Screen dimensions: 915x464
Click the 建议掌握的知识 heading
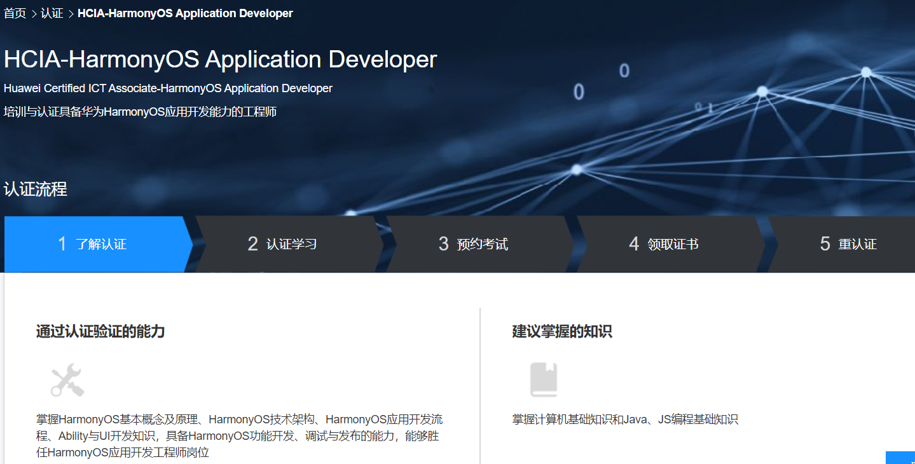click(x=562, y=331)
